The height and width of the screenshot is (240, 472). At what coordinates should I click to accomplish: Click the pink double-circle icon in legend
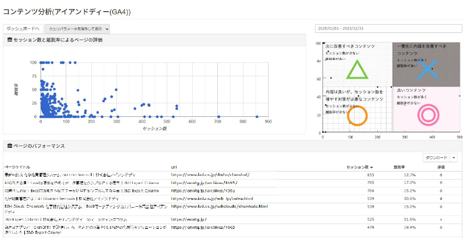[428, 115]
